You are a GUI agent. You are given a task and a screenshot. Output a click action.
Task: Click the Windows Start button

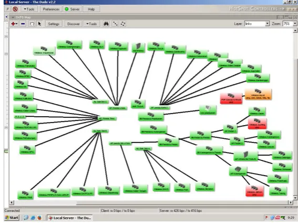(x=12, y=218)
